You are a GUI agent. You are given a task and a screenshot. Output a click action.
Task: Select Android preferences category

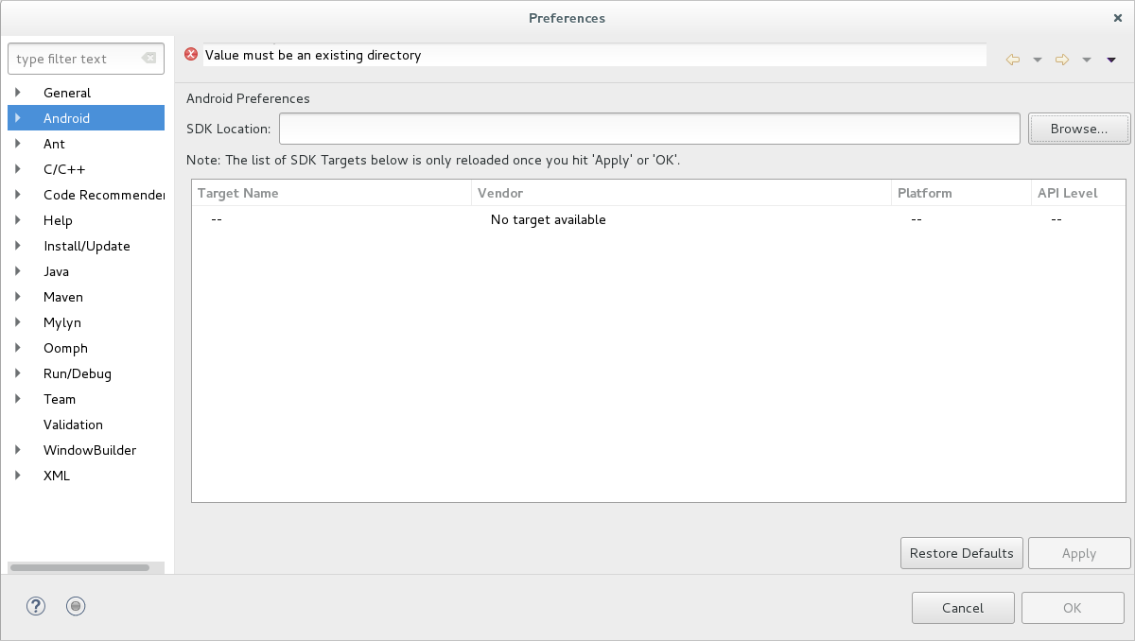pyautogui.click(x=66, y=118)
